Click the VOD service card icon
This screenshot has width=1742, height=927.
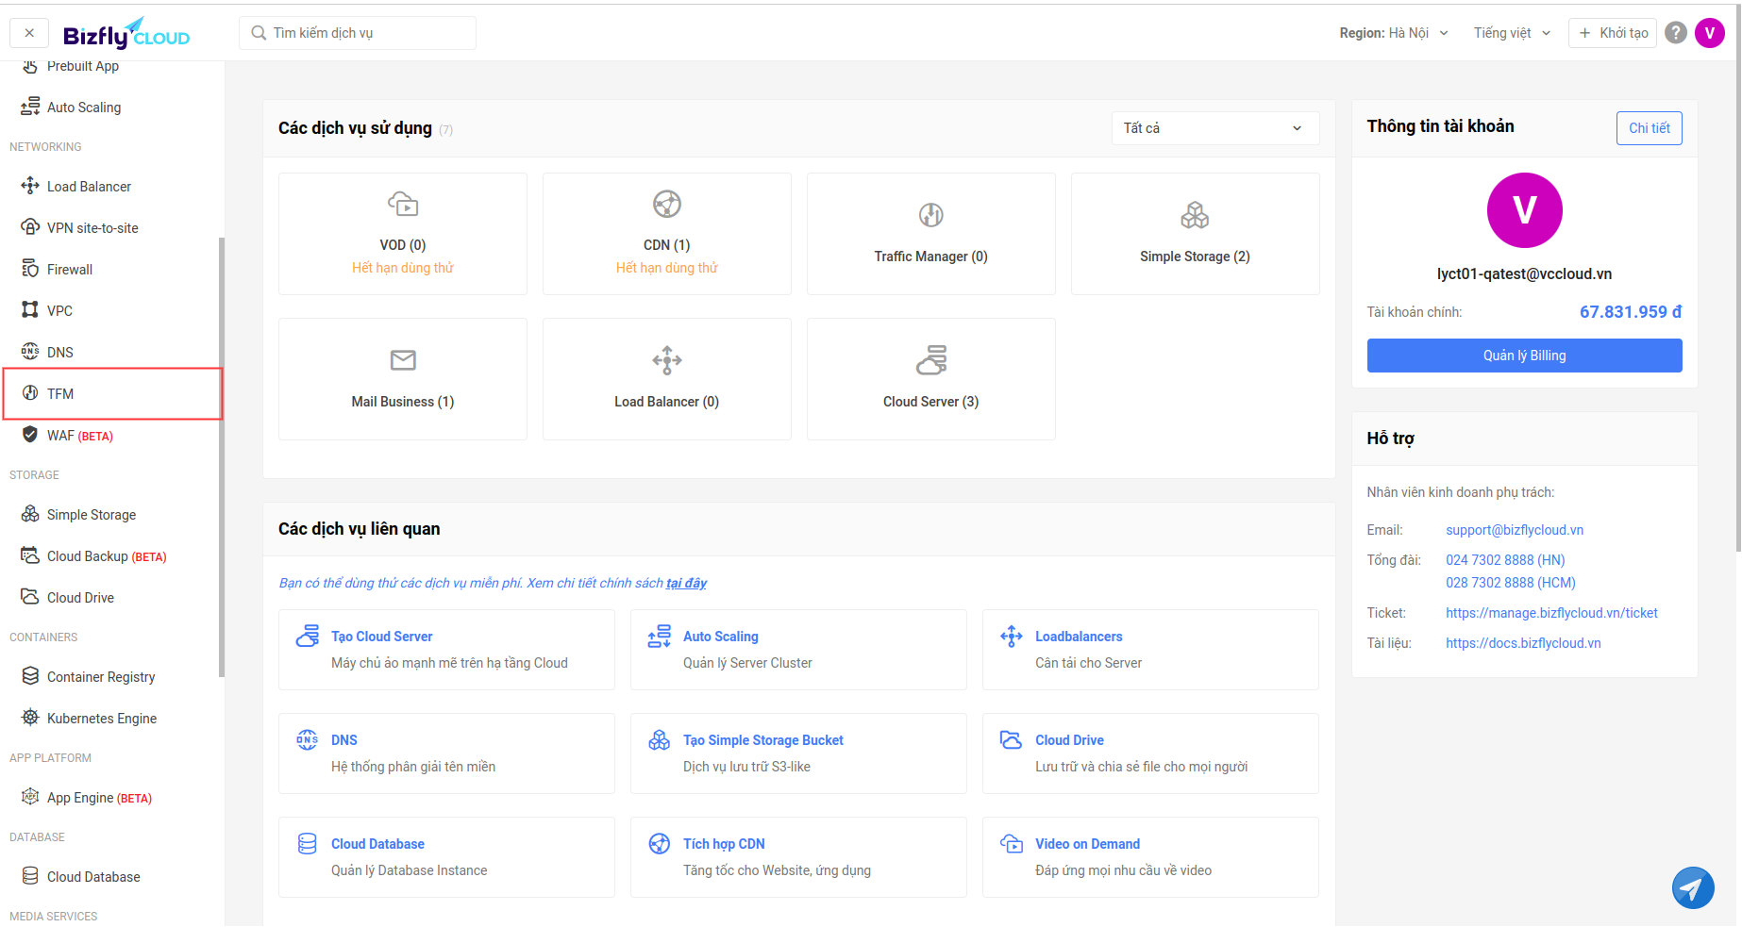[403, 204]
